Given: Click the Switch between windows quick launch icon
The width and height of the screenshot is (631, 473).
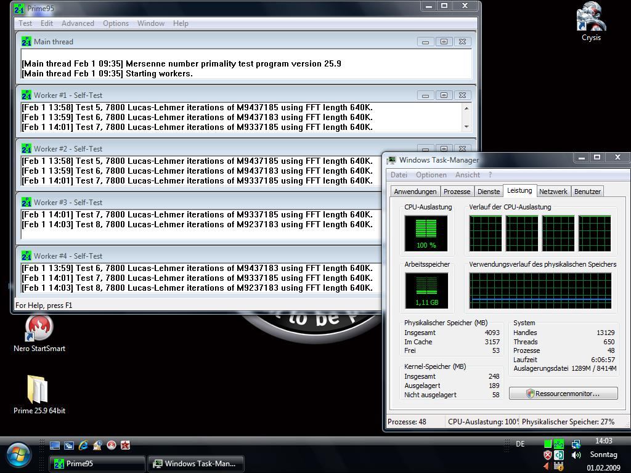Looking at the screenshot, I should click(69, 445).
